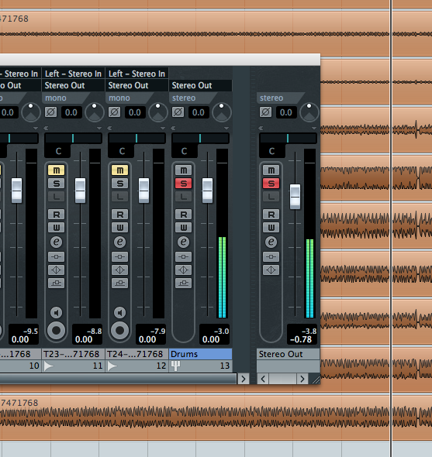
Task: Bypass sends on the Drums channel
Action: (184, 283)
